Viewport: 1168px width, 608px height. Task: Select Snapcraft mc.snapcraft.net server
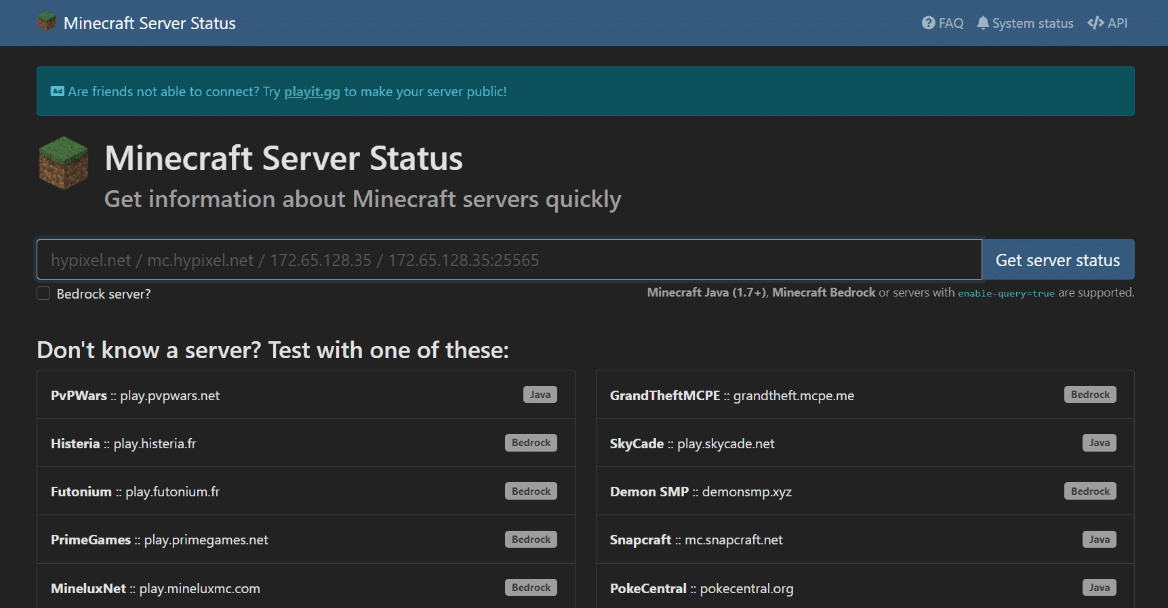(x=865, y=540)
